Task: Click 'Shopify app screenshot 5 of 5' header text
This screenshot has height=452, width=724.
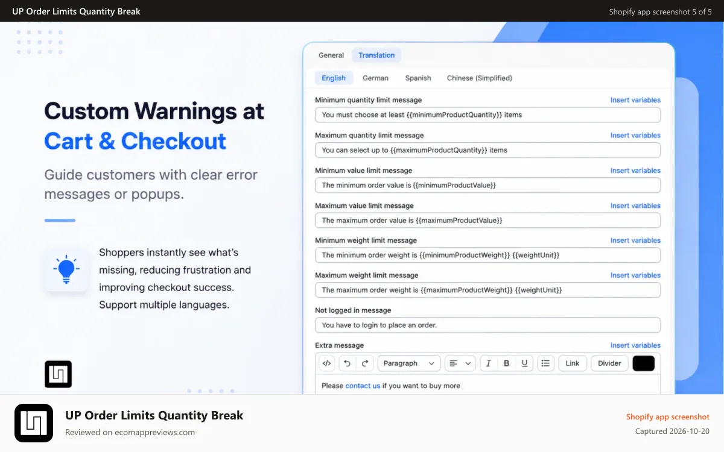Action: coord(660,11)
